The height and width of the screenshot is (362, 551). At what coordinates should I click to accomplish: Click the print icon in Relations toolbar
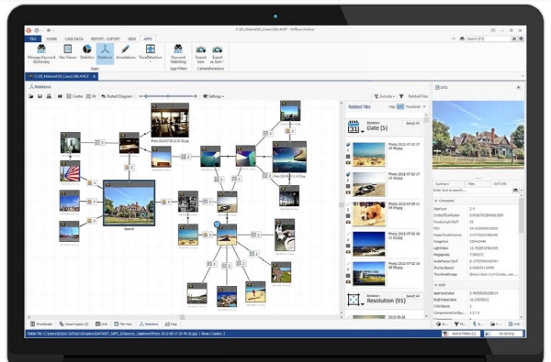point(49,96)
